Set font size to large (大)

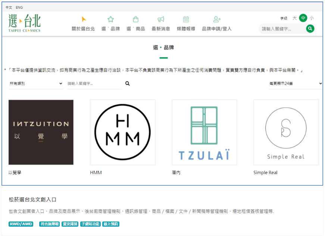[x=294, y=18]
